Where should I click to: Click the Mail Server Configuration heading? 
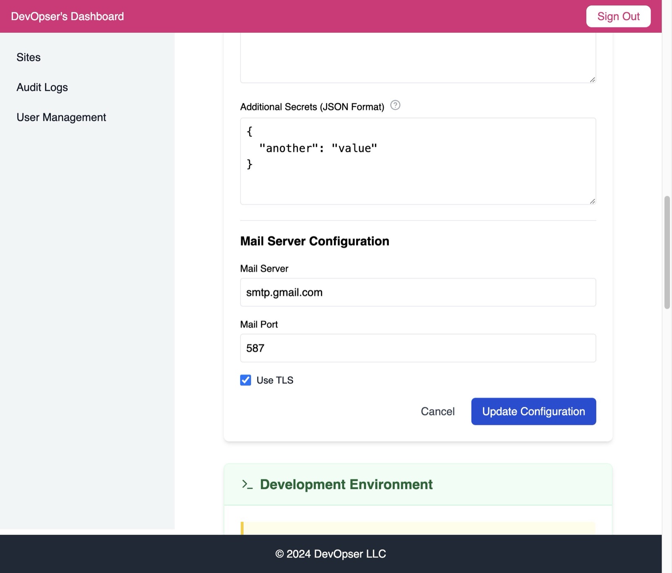(x=315, y=241)
